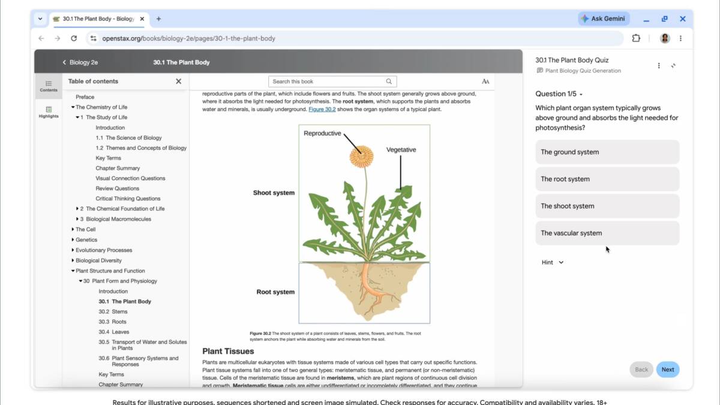
Task: Click the Ask Gemini button
Action: 604,19
